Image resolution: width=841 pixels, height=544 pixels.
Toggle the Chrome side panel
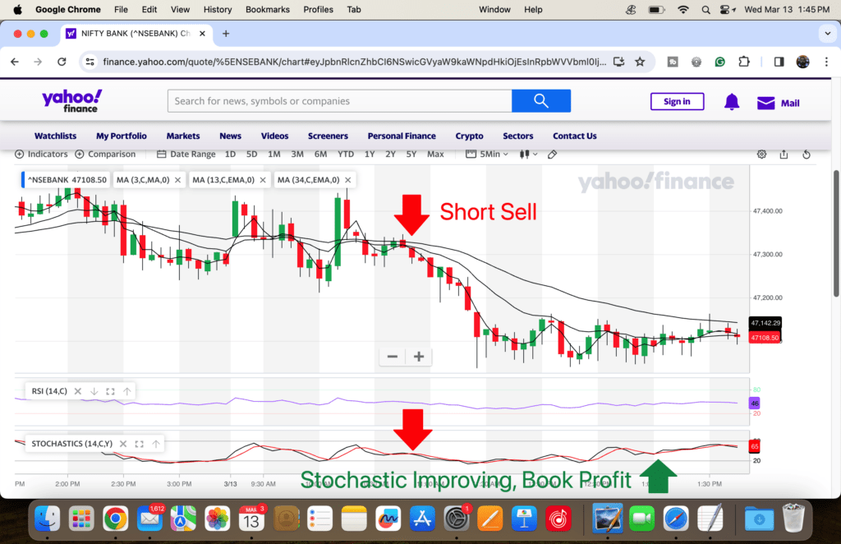coord(779,62)
